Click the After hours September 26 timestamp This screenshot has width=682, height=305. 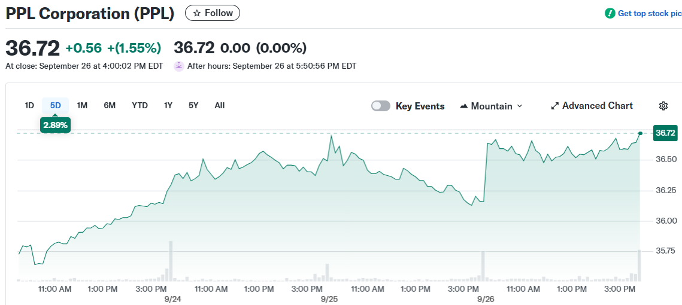[272, 66]
